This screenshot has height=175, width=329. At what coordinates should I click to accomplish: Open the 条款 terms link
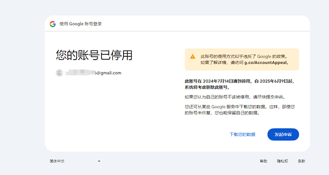coord(301,161)
